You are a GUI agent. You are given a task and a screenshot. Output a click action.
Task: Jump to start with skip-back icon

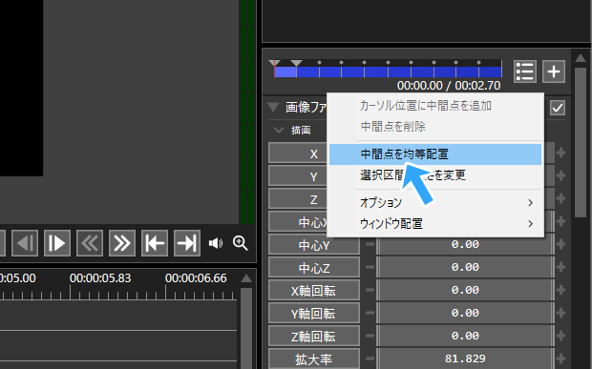tap(155, 243)
